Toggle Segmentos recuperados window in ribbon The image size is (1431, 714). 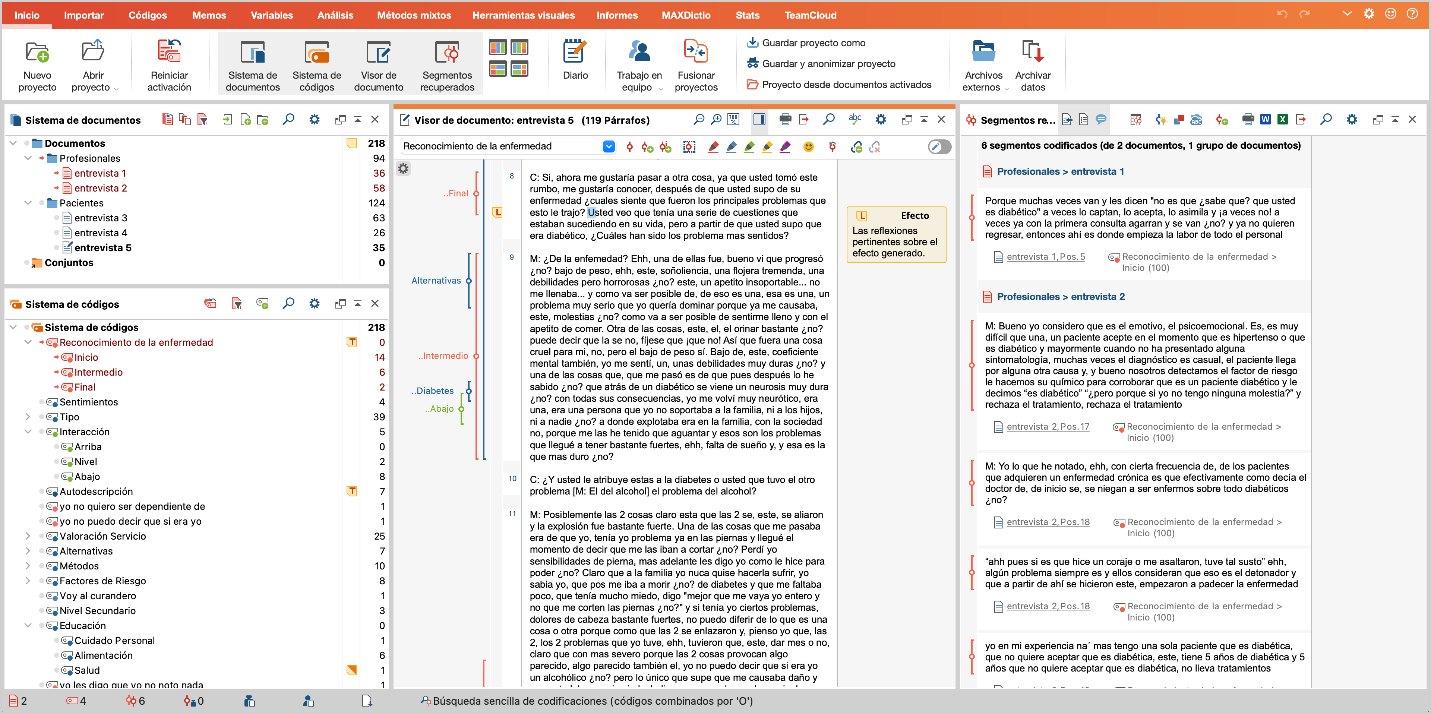447,64
